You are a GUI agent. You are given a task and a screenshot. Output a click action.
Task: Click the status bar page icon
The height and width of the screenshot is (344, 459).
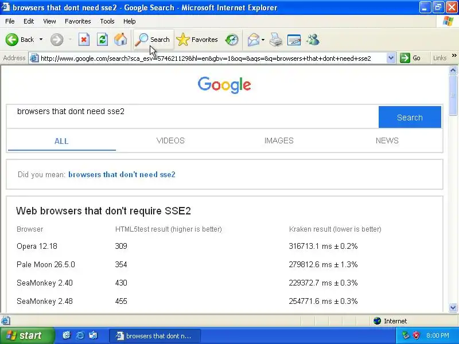click(6, 321)
